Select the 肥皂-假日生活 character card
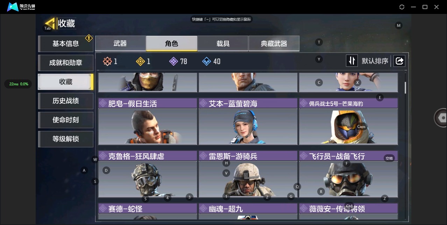The height and width of the screenshot is (225, 447). coord(148,121)
